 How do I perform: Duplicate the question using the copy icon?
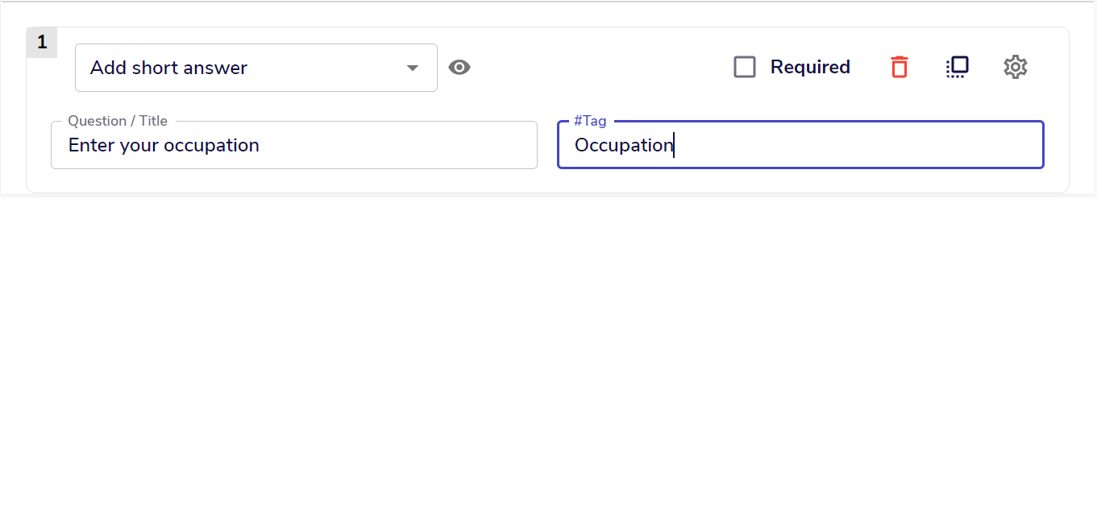958,67
